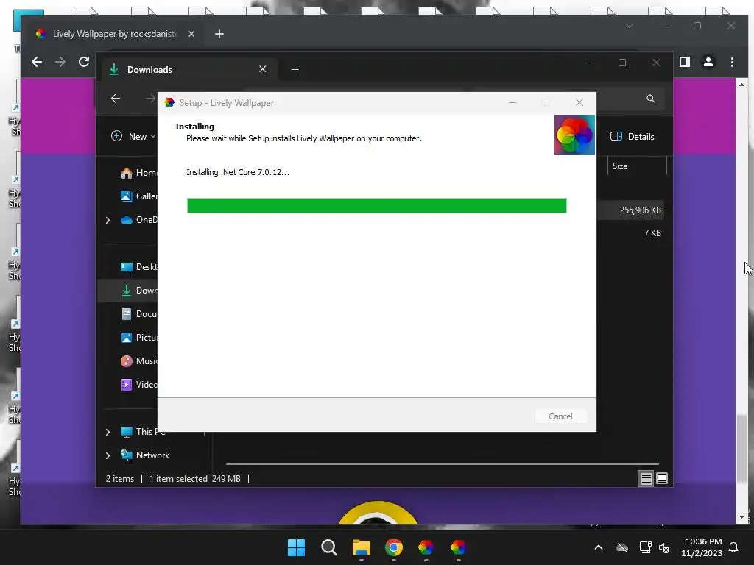Viewport: 754px width, 565px height.
Task: Click the search icon in File Explorer
Action: coord(651,99)
